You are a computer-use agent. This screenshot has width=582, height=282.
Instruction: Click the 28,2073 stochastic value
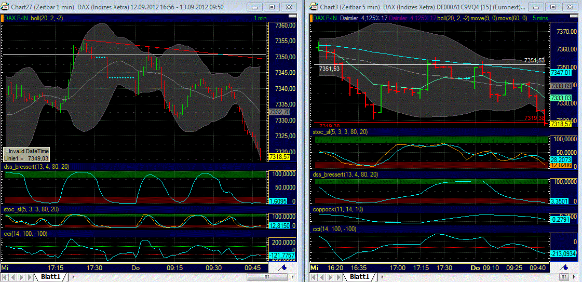[560, 159]
